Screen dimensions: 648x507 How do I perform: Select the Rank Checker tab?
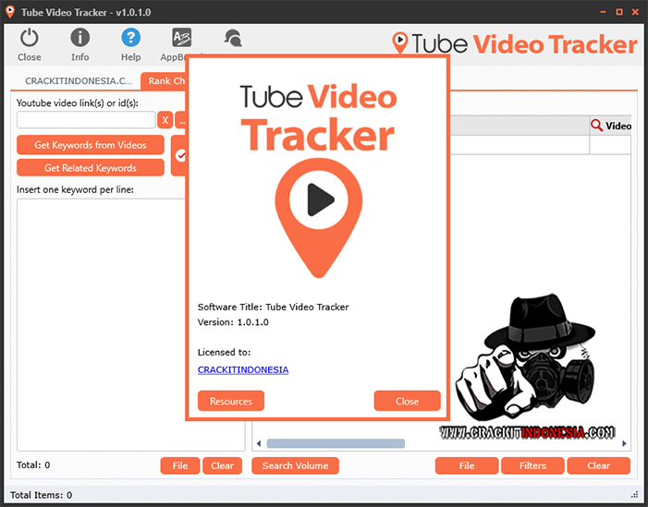(164, 81)
